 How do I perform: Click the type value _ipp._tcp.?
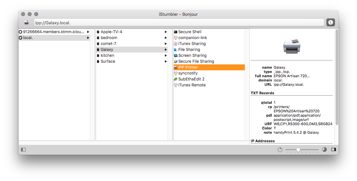[282, 72]
